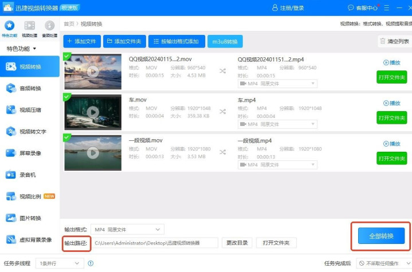Expand the 任务完成后 action dropdown
This screenshot has width=412, height=272.
(380, 263)
